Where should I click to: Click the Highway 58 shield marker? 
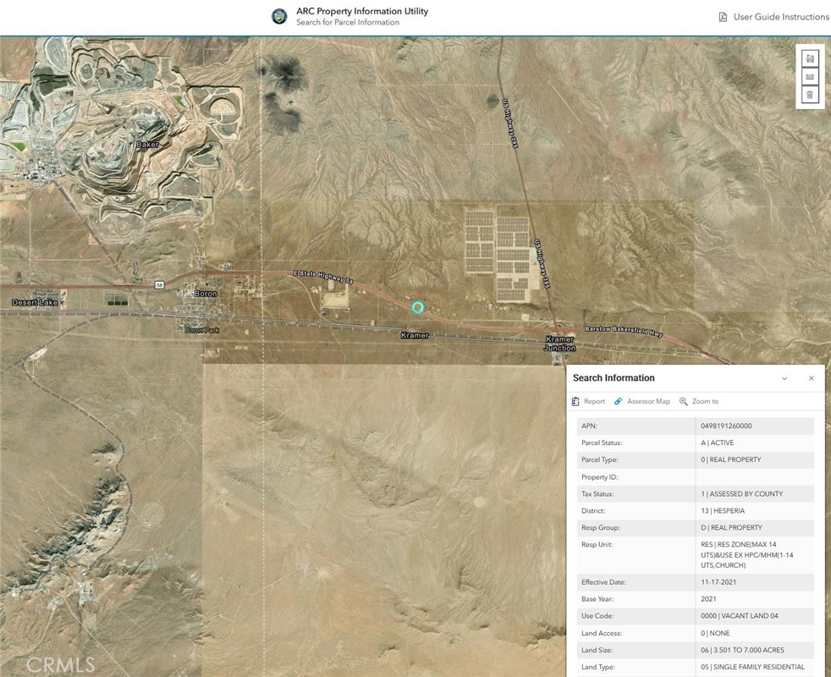pyautogui.click(x=159, y=286)
